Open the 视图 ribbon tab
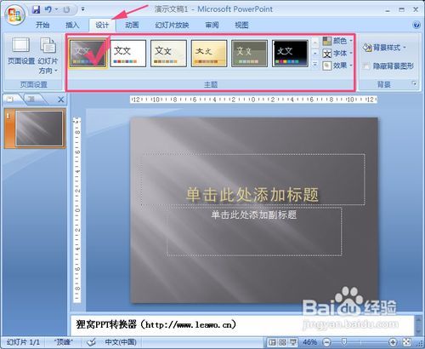Viewport: 425px width, 349px height. [x=241, y=26]
